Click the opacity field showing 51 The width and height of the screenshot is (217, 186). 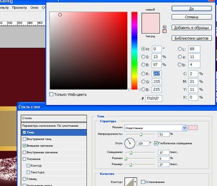(163, 134)
